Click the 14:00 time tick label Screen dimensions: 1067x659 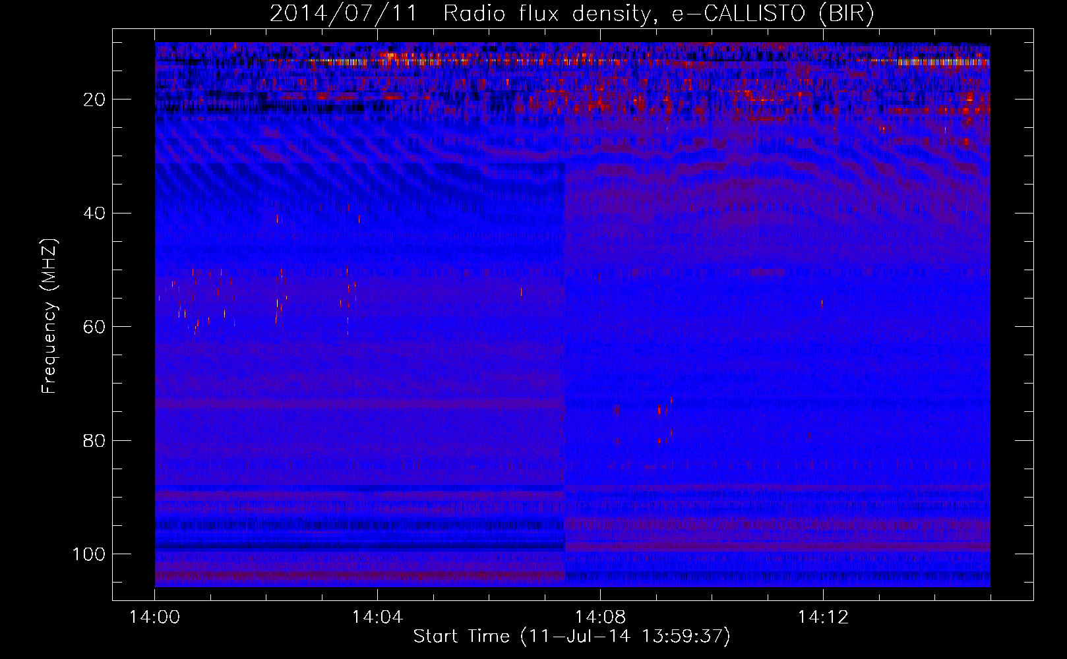[155, 617]
